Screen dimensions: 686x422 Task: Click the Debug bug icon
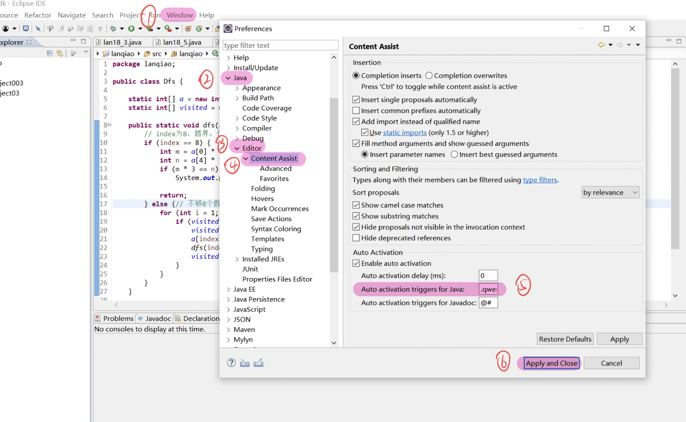point(113,29)
